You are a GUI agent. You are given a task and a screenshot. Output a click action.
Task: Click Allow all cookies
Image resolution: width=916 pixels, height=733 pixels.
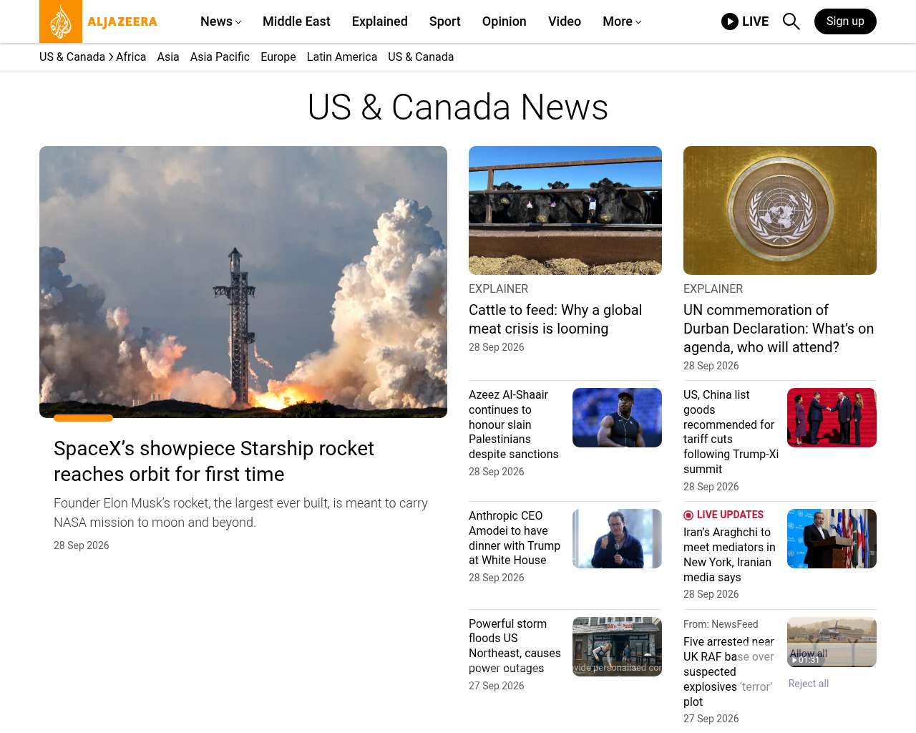click(x=809, y=654)
